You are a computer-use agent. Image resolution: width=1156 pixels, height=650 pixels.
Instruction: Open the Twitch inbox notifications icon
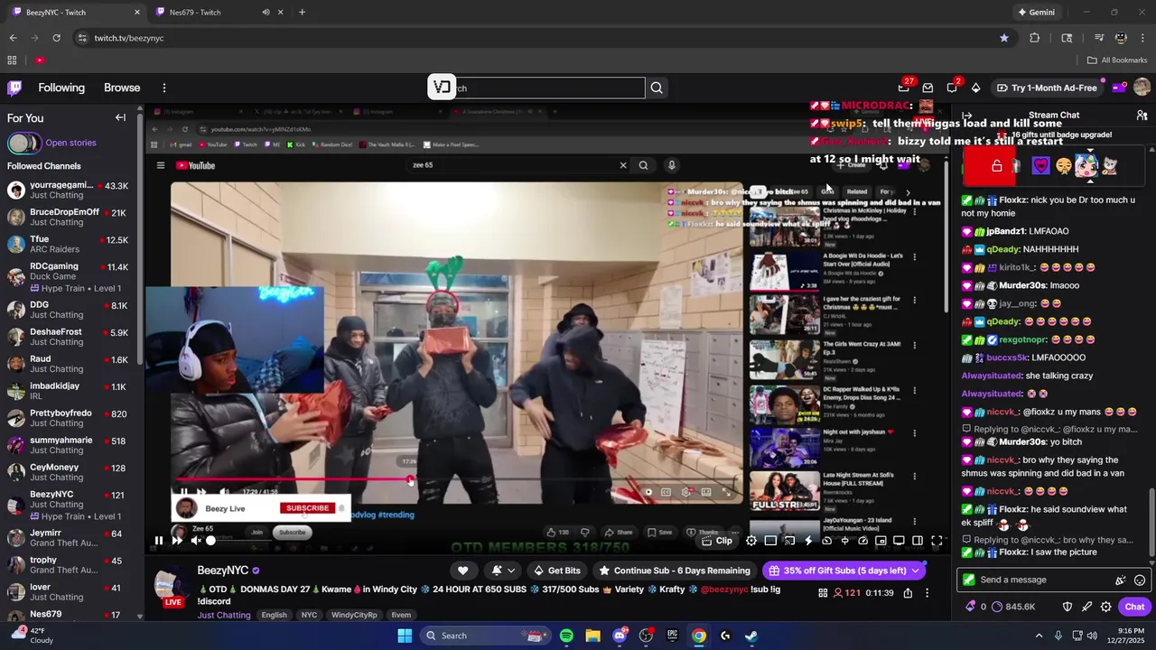coord(928,88)
